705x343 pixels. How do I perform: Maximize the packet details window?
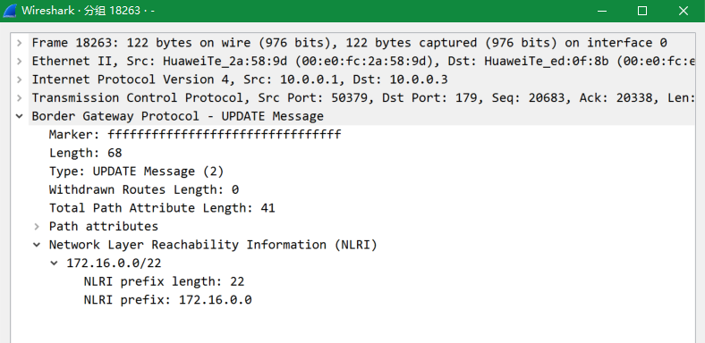(642, 11)
